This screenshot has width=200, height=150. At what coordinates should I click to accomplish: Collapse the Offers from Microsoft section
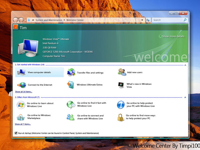coord(185,97)
